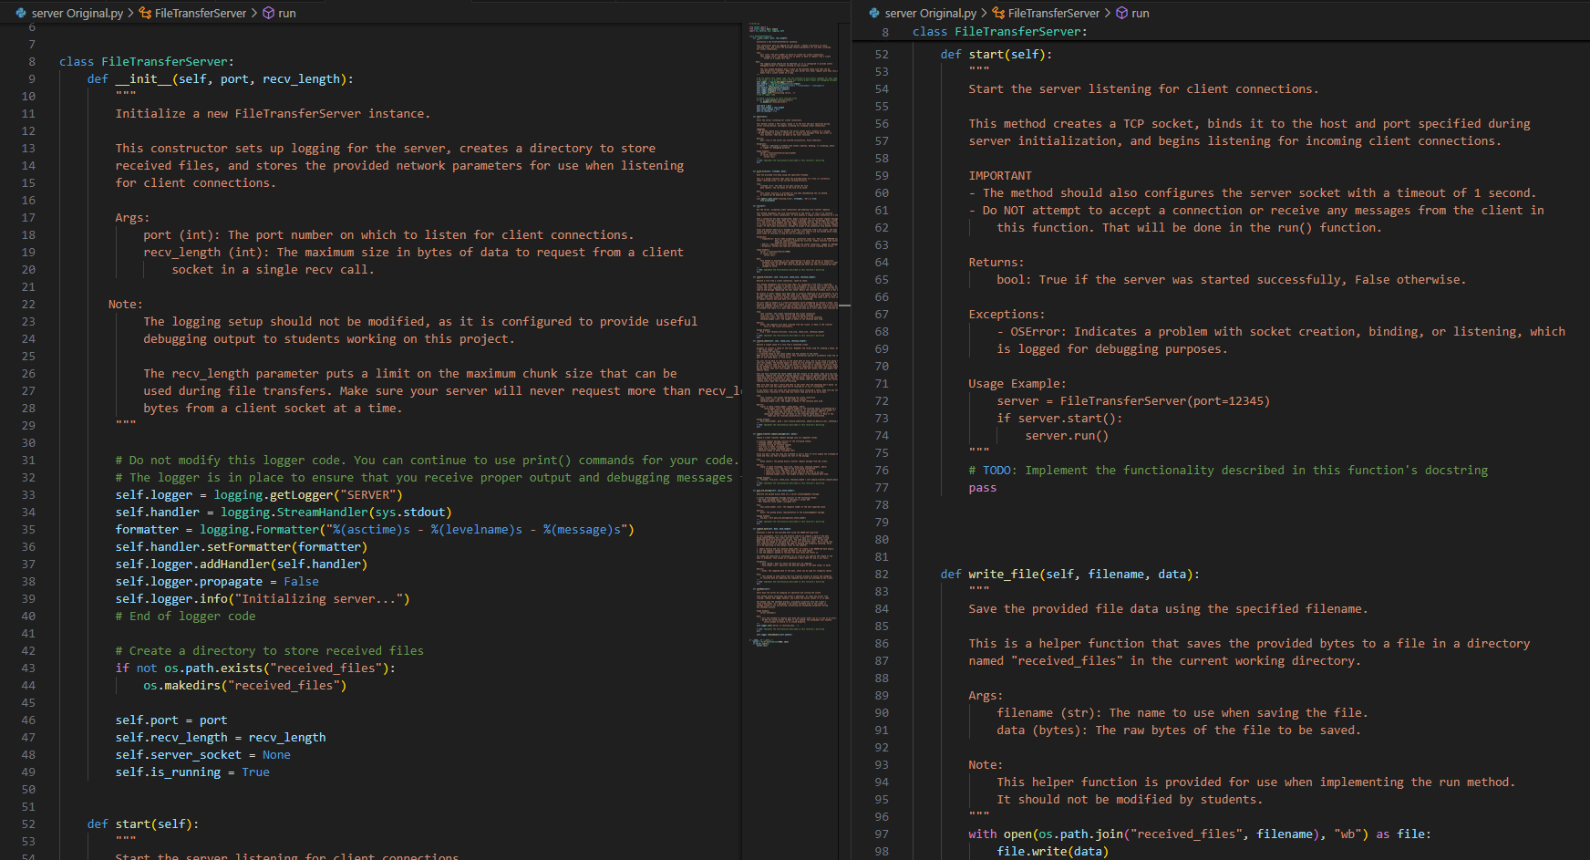Open the chevron before run in right breadcrumb
The image size is (1590, 860).
click(x=1108, y=13)
